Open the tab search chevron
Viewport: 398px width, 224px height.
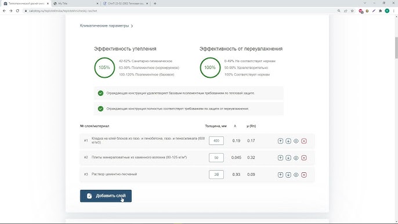pyautogui.click(x=365, y=3)
